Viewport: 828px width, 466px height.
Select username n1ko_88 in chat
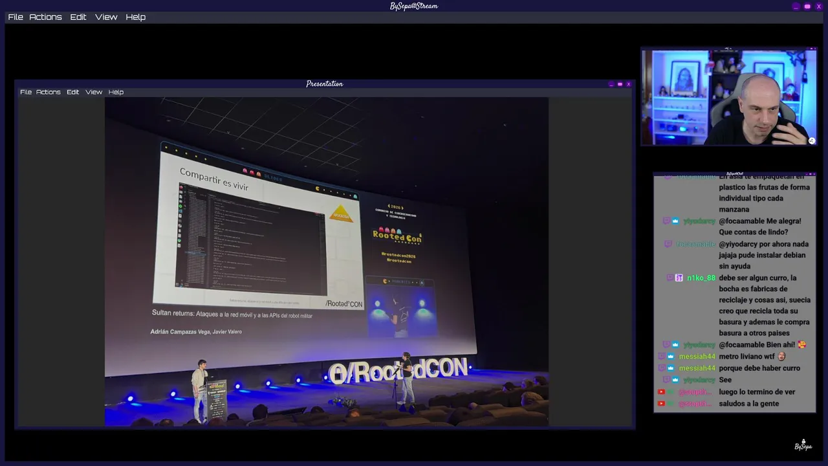click(701, 278)
